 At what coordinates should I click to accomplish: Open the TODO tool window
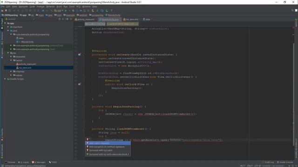click(53, 162)
